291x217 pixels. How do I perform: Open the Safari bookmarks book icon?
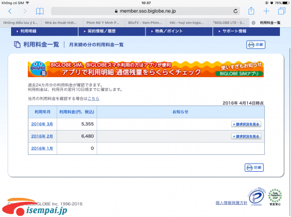(40, 11)
